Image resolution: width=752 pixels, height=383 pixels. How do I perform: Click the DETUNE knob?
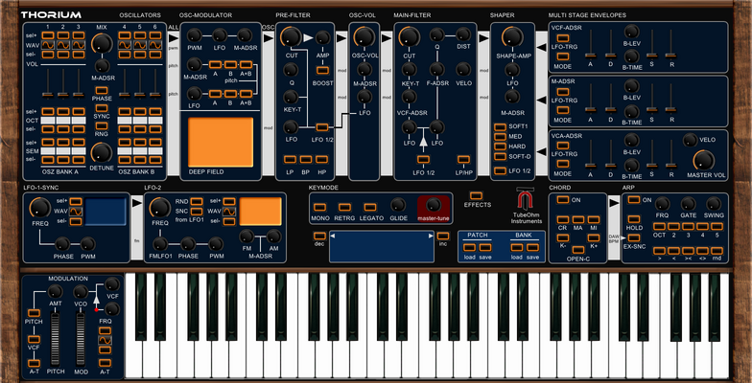click(101, 153)
